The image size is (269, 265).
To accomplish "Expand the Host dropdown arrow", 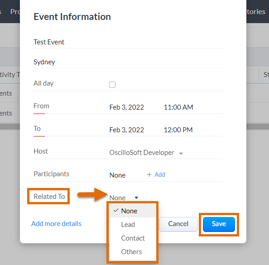I will tap(181, 154).
